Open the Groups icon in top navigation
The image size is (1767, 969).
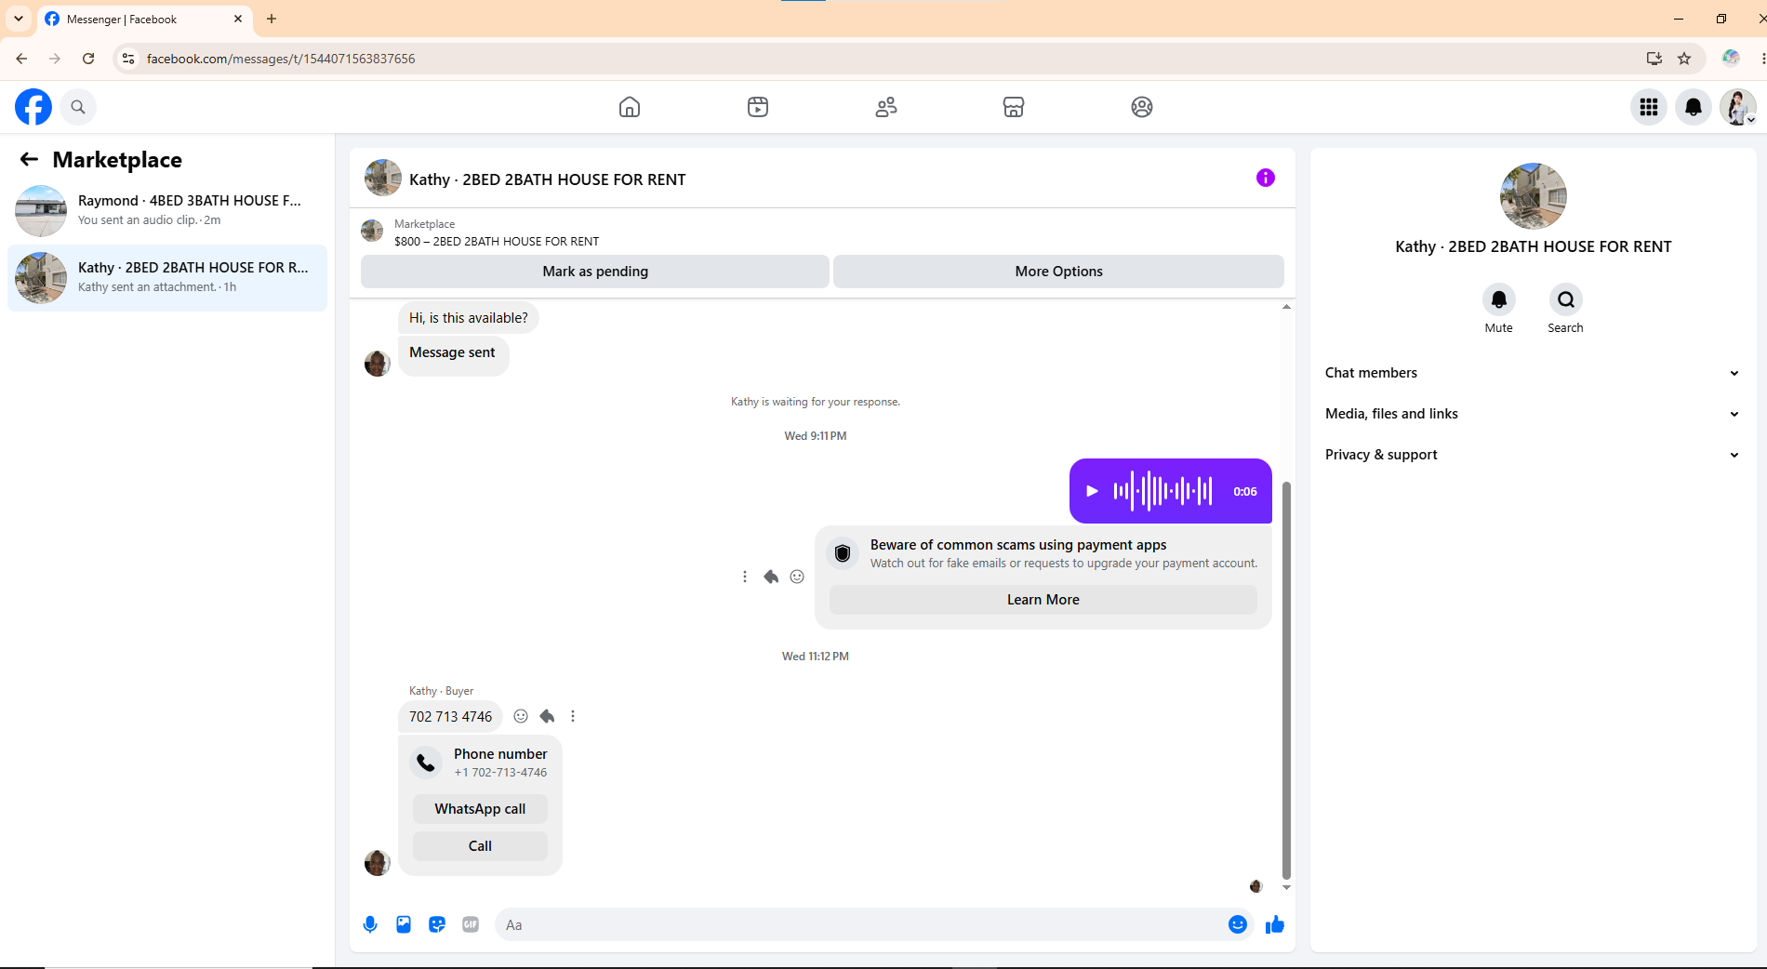(x=1142, y=107)
